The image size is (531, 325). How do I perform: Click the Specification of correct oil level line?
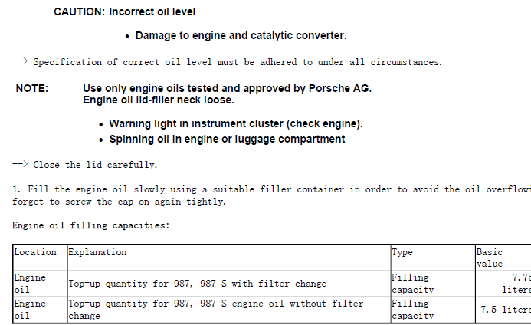coord(227,62)
